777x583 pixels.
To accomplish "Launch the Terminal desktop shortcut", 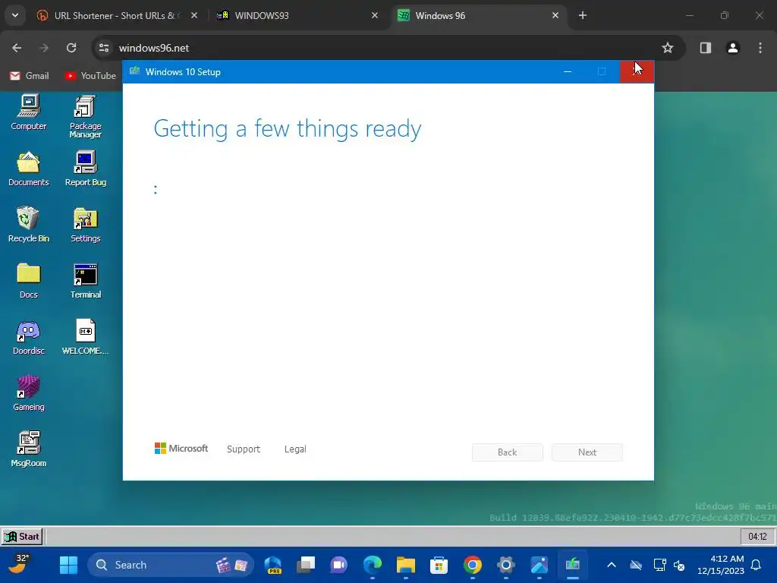I will (x=85, y=281).
